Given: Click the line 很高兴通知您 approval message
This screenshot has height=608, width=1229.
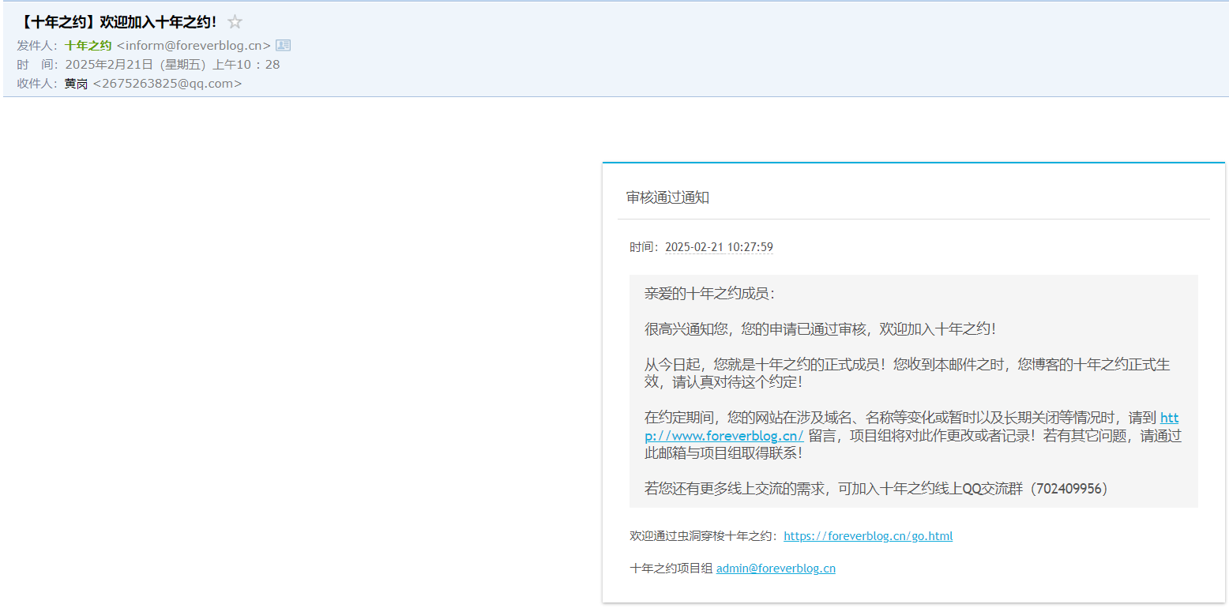Looking at the screenshot, I should click(x=821, y=329).
